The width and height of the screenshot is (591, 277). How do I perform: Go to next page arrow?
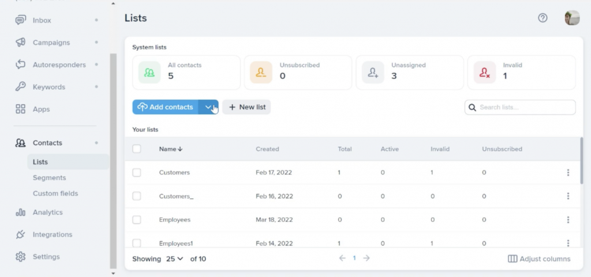366,259
